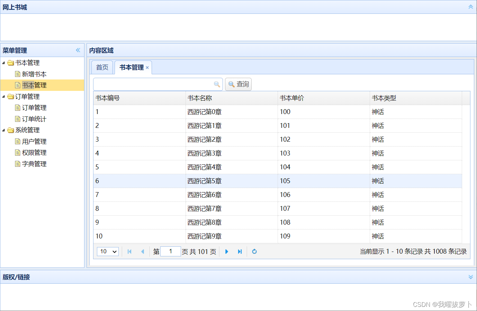Collapse the 网上书城 header via top-right chevron
The width and height of the screenshot is (477, 311).
(470, 7)
